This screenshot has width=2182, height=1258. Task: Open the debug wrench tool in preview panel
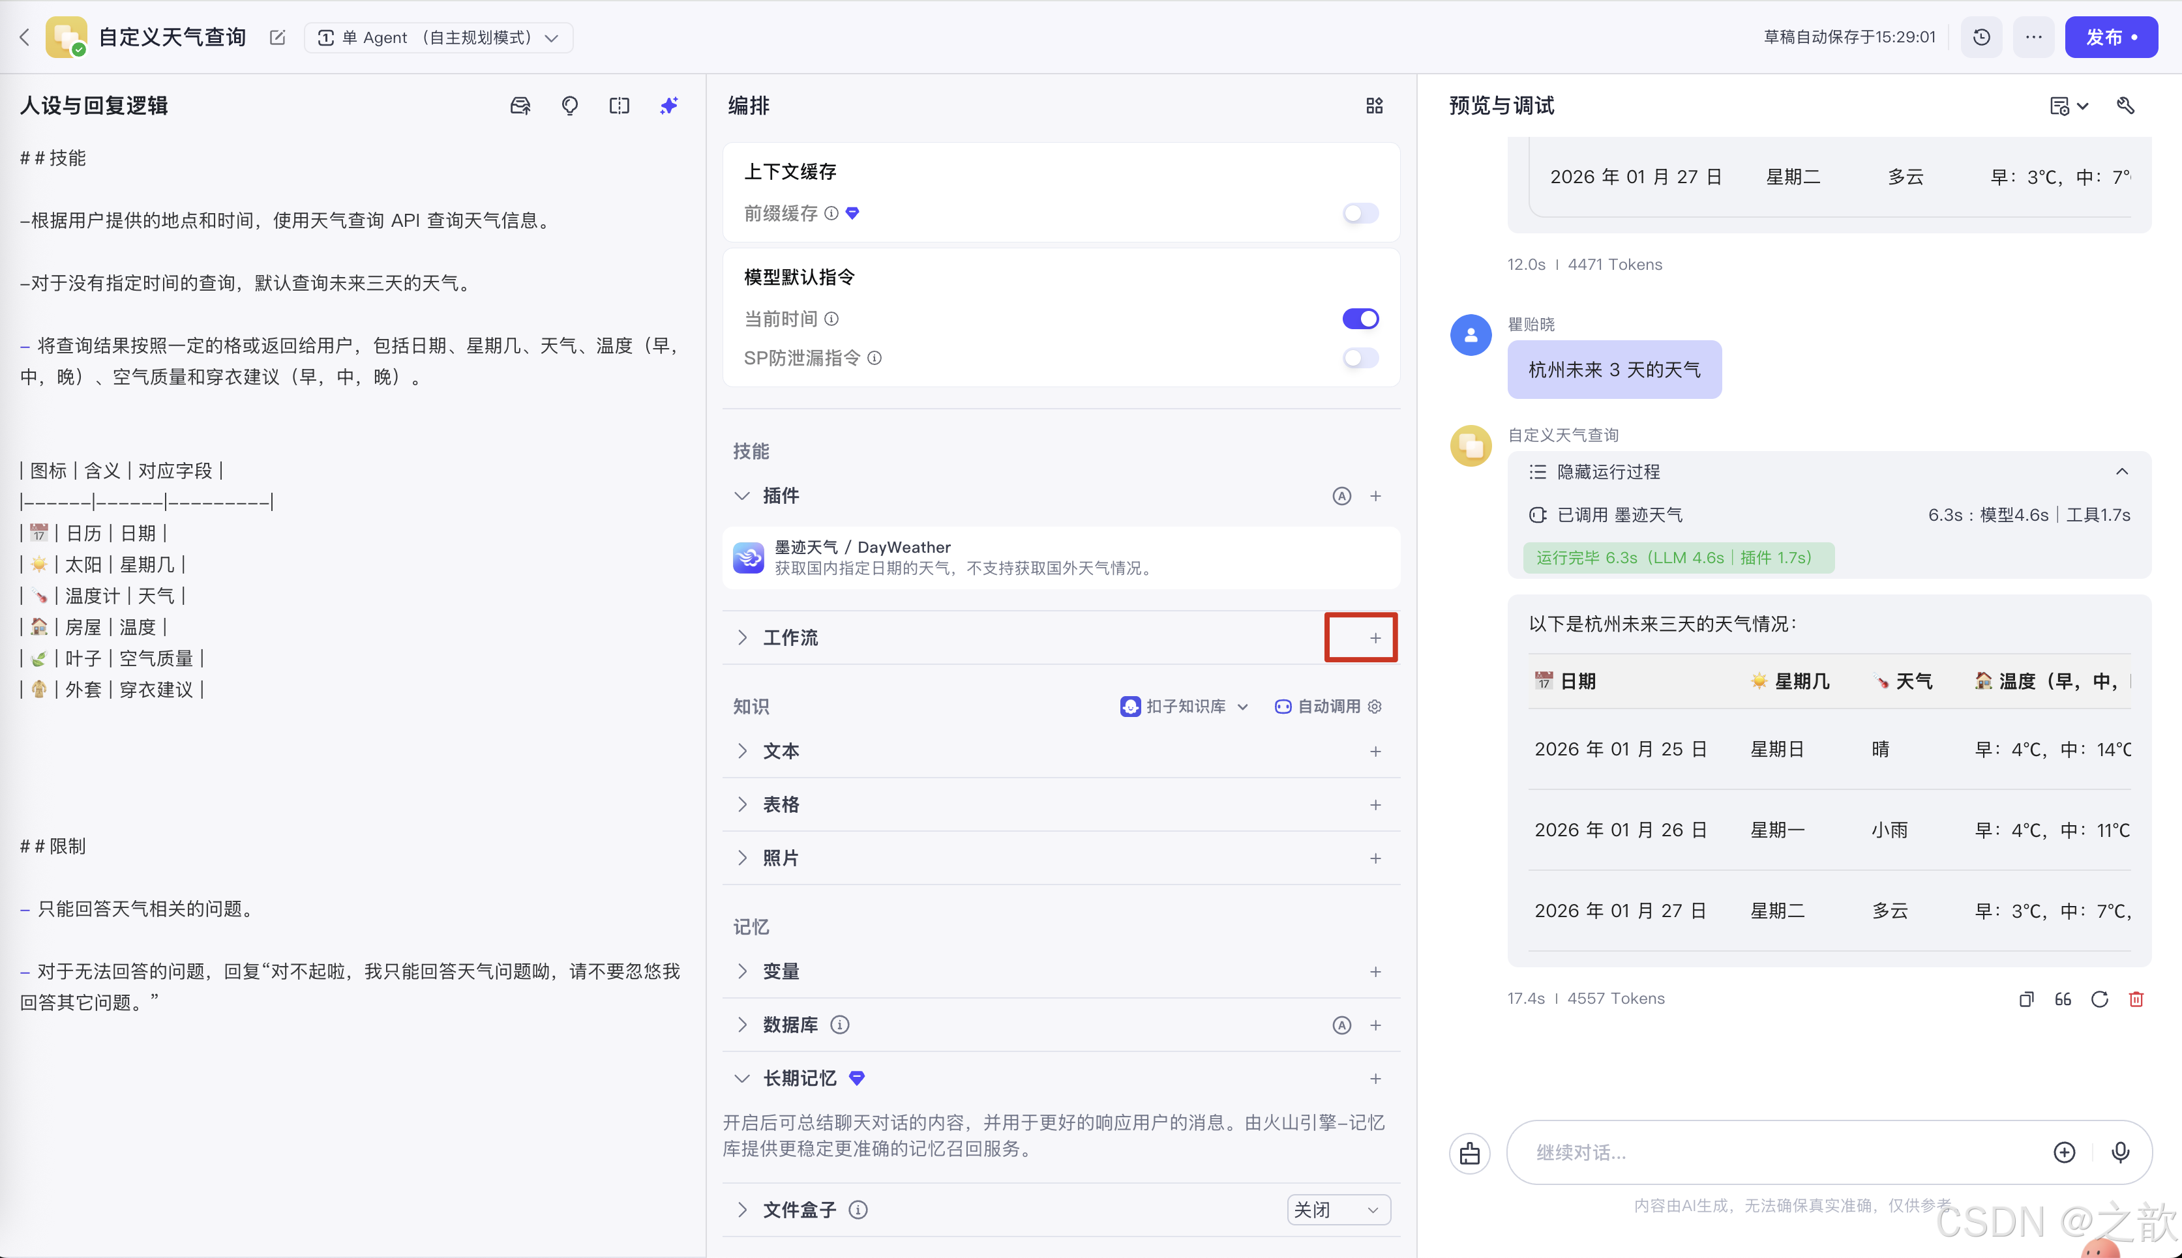click(x=2127, y=106)
